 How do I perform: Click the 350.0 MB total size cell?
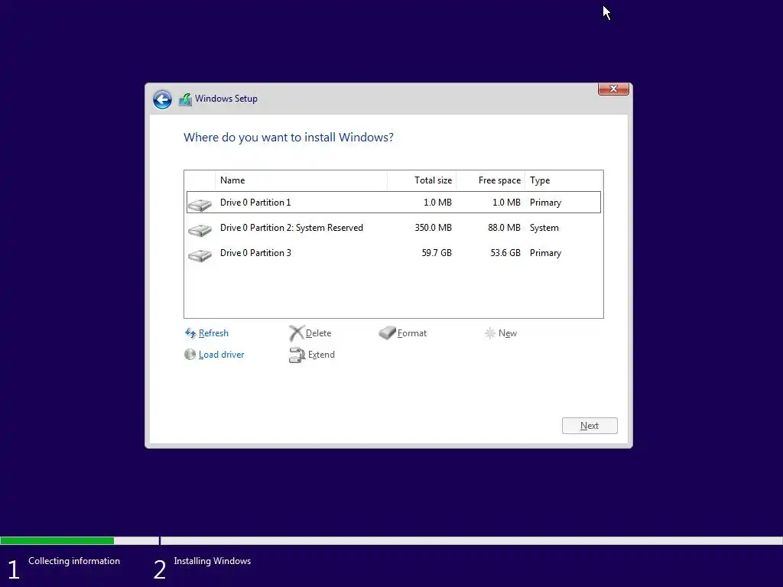coord(433,228)
